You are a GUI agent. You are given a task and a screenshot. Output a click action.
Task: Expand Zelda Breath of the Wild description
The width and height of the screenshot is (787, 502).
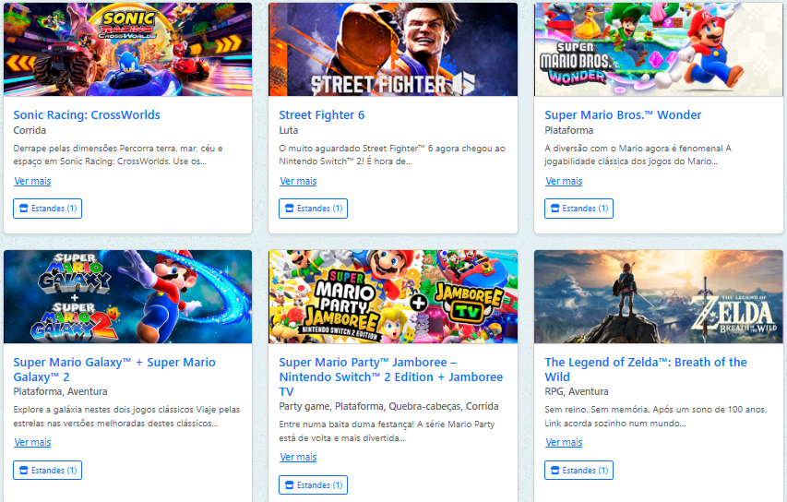click(564, 443)
